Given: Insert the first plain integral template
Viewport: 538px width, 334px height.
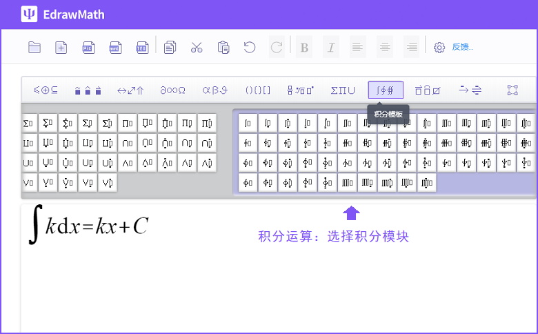Looking at the screenshot, I should pos(248,124).
